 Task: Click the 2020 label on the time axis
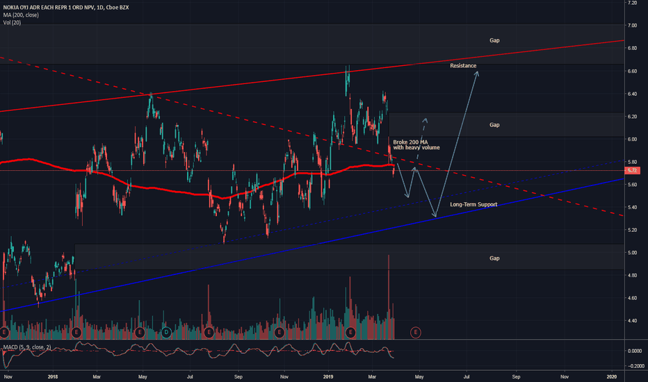(x=612, y=376)
